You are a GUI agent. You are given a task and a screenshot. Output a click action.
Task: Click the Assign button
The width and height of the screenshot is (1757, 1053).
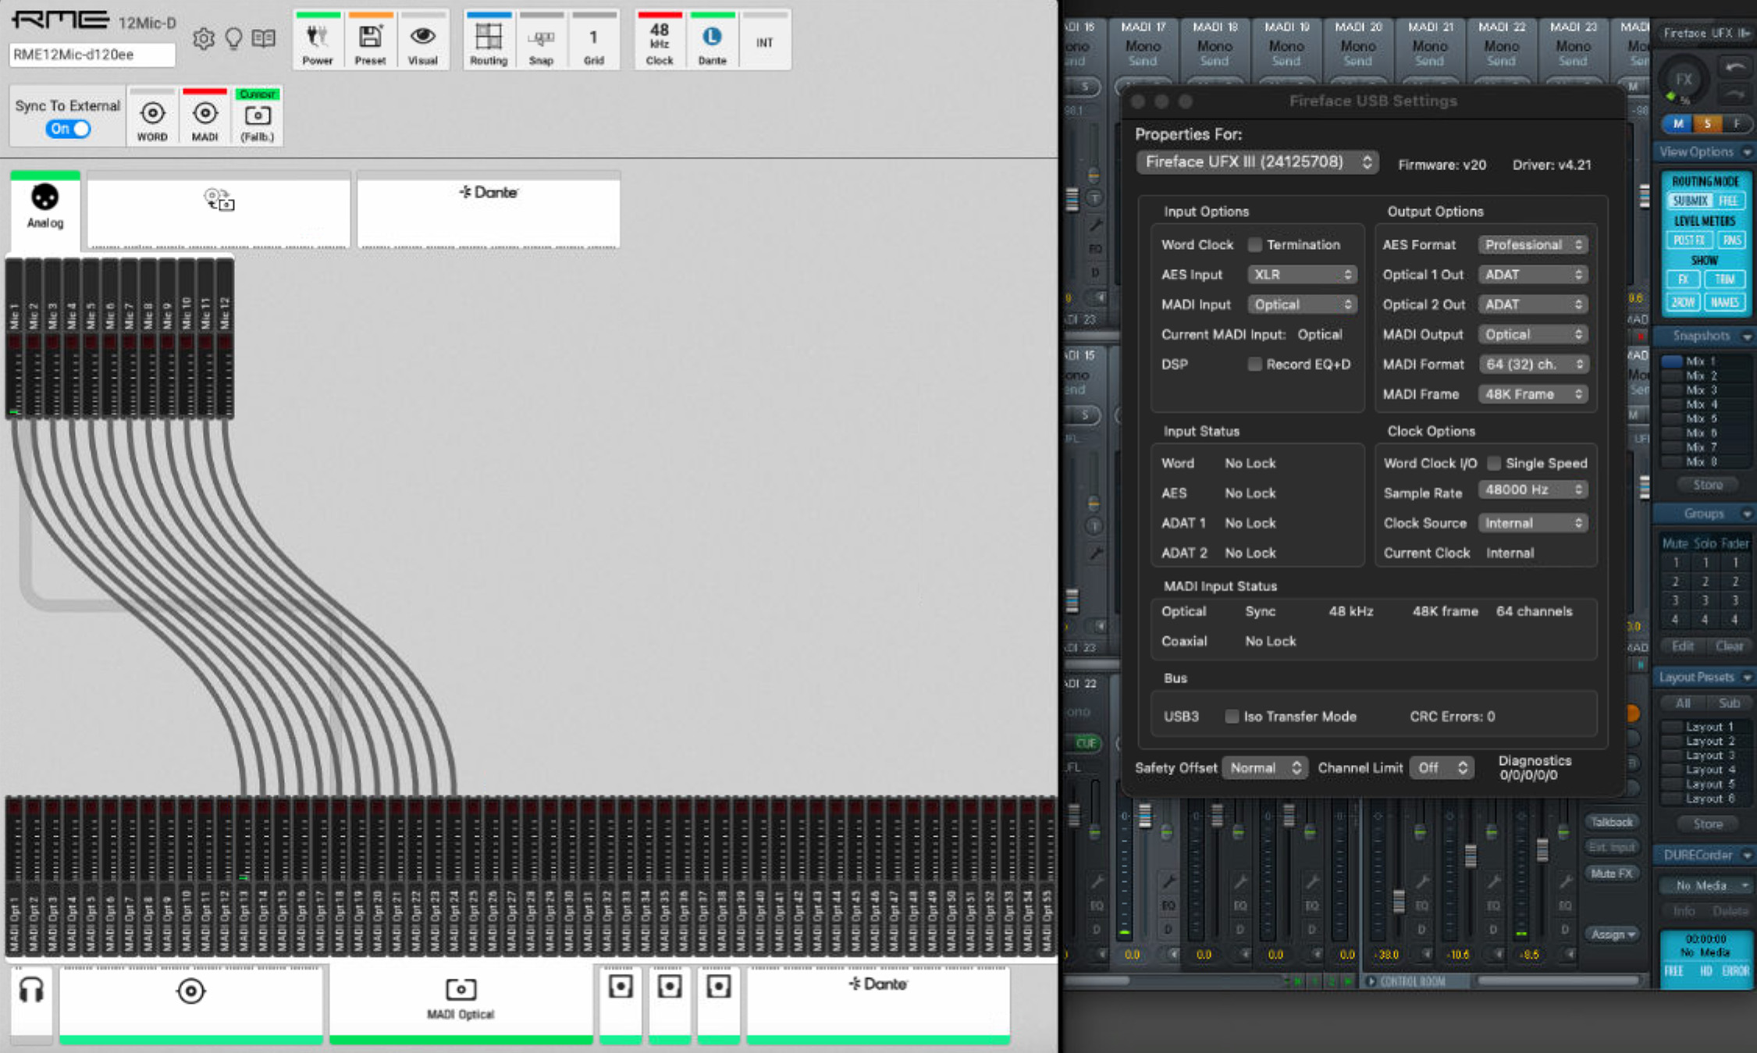(x=1612, y=934)
